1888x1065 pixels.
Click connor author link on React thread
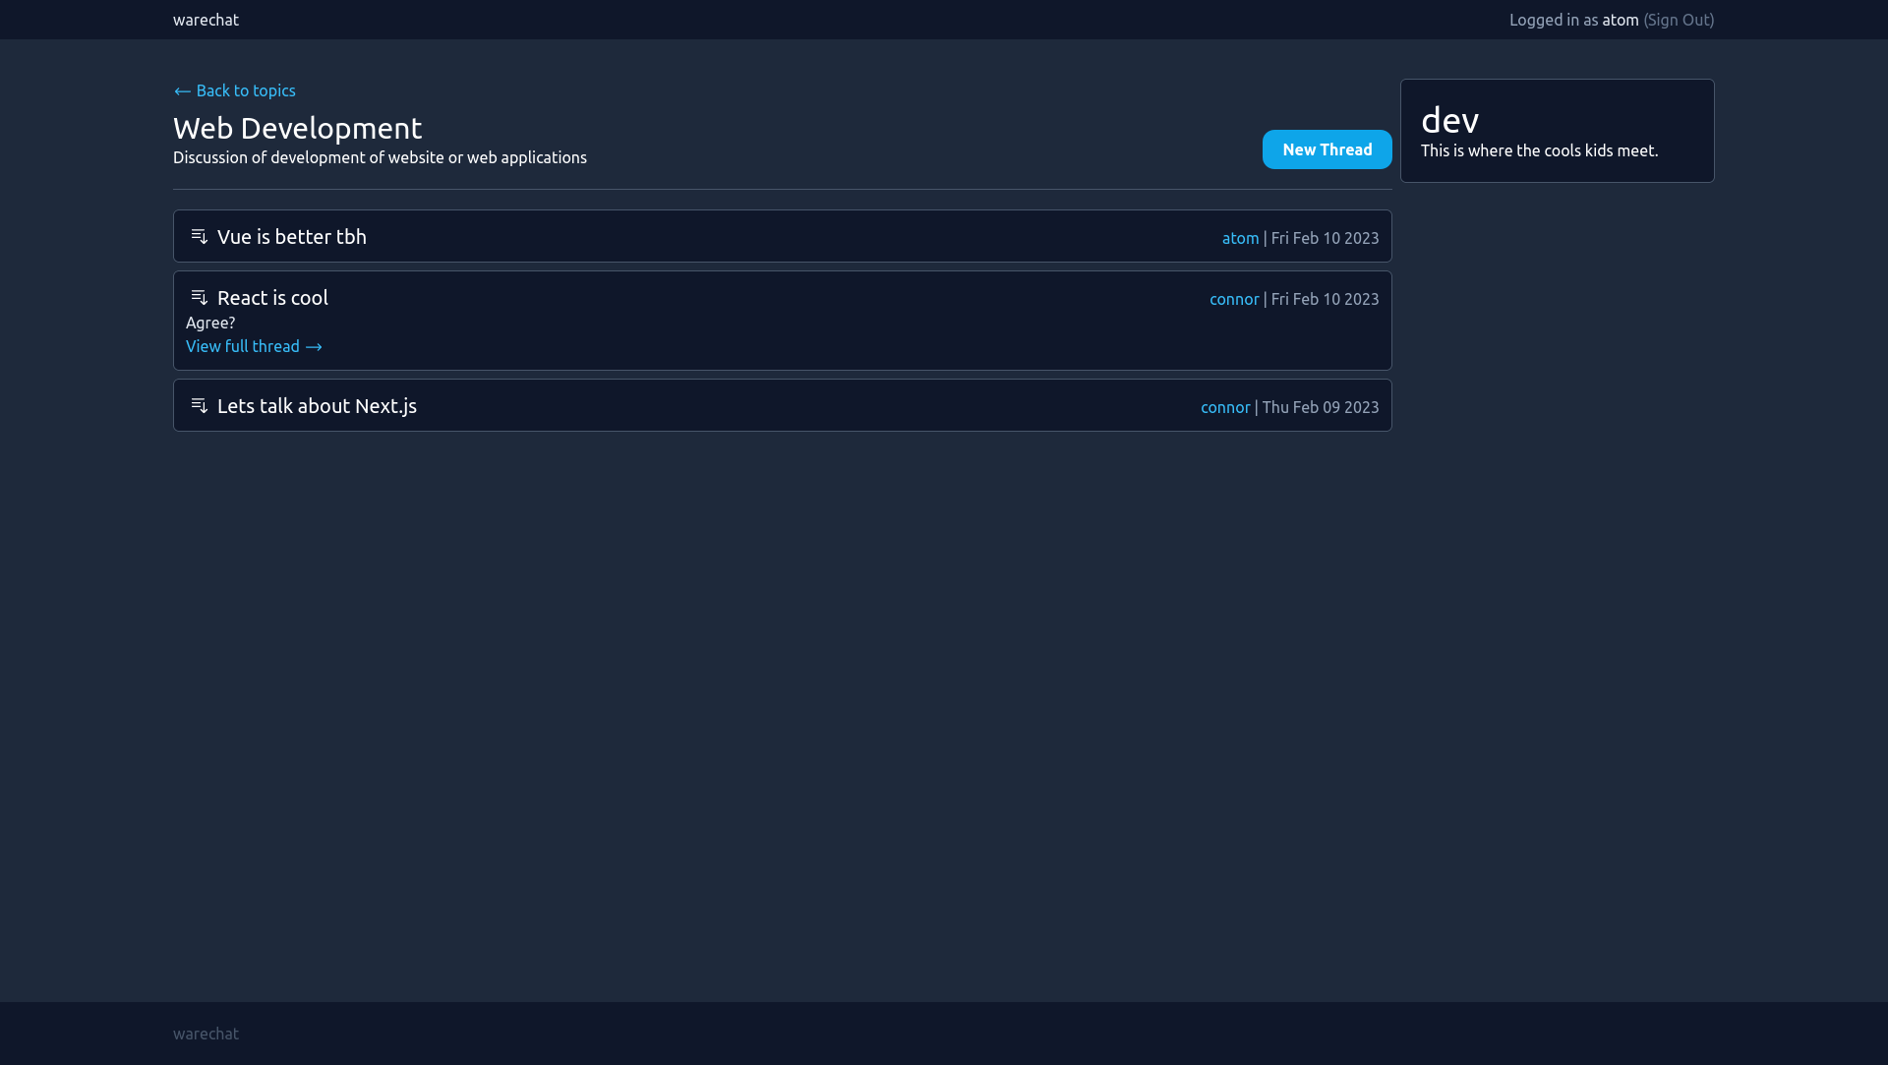pyautogui.click(x=1233, y=299)
